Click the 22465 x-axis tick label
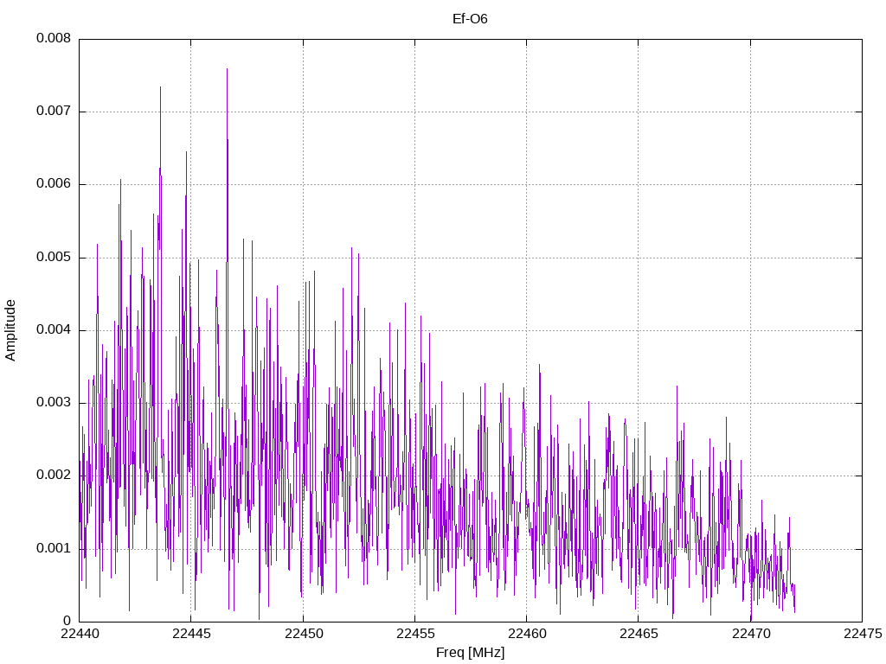Viewport: 886px width, 664px height. [639, 634]
